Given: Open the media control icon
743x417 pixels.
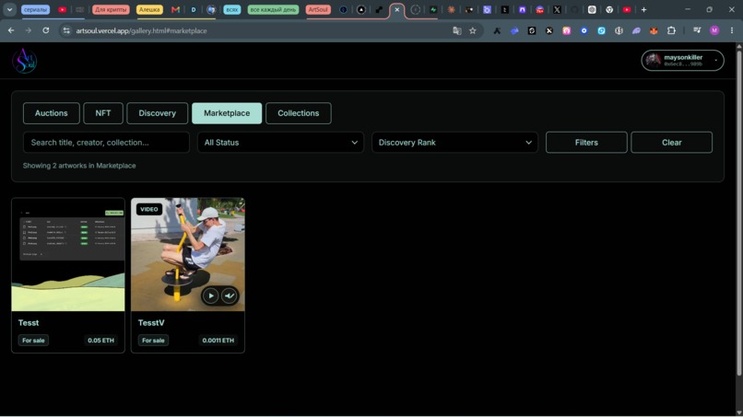Looking at the screenshot, I should [x=697, y=30].
